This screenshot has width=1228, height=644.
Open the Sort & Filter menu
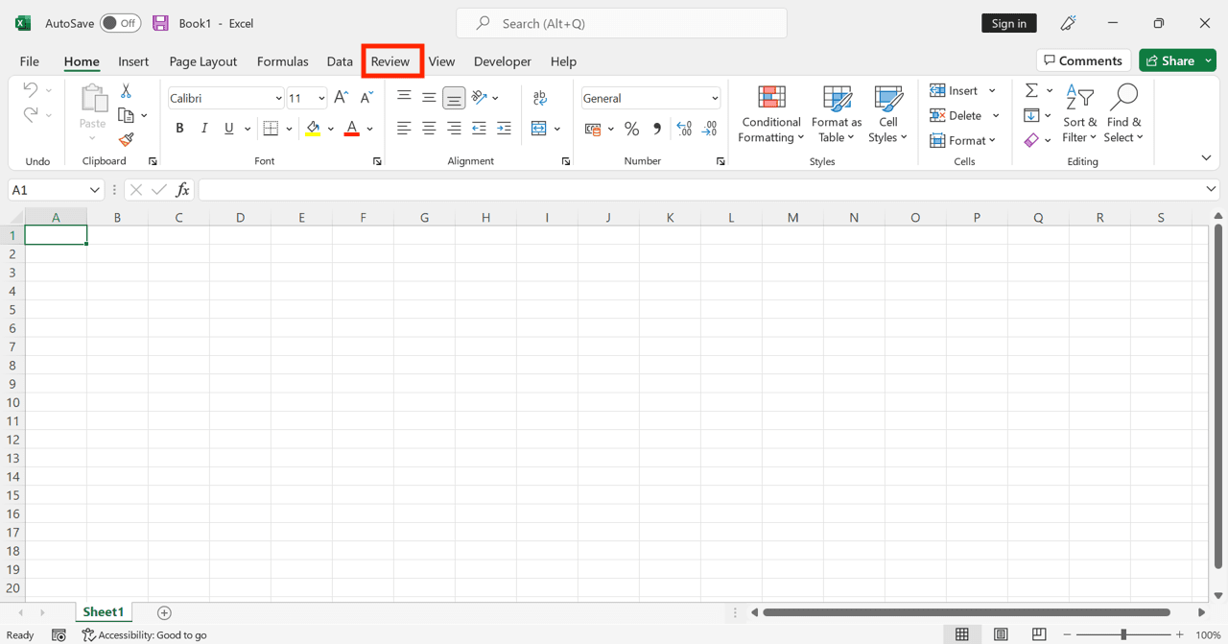pos(1080,114)
